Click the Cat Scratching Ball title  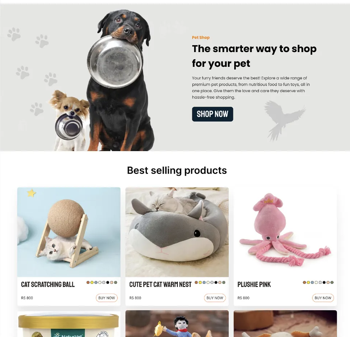(48, 284)
